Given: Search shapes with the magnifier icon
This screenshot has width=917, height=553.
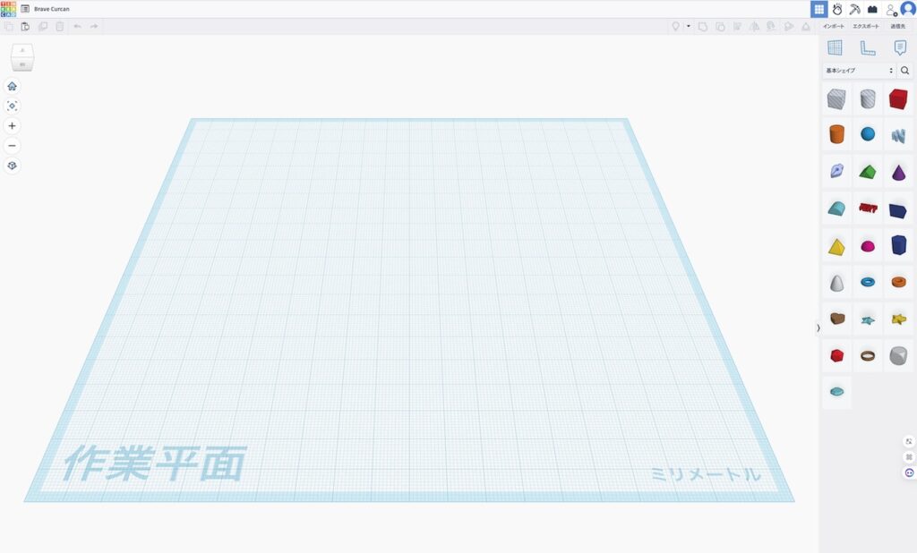Looking at the screenshot, I should tap(904, 71).
